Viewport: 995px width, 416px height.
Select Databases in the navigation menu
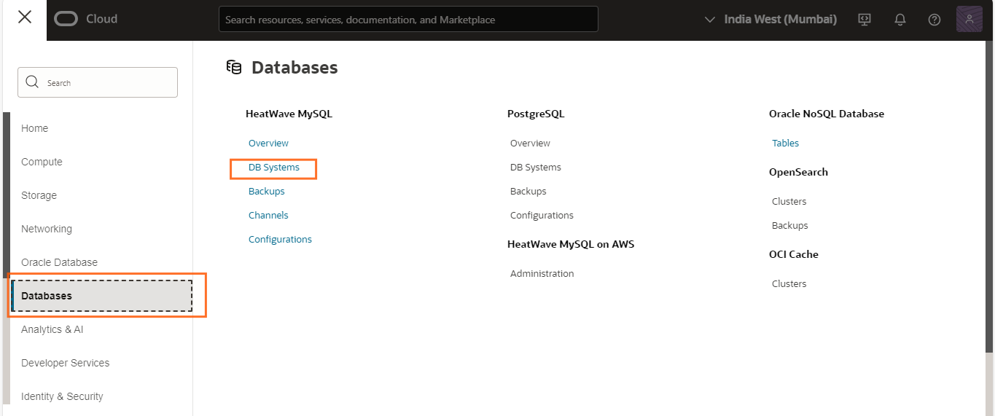(x=102, y=296)
